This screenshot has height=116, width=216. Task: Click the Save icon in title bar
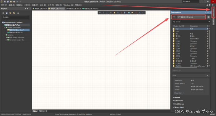click(5, 2)
